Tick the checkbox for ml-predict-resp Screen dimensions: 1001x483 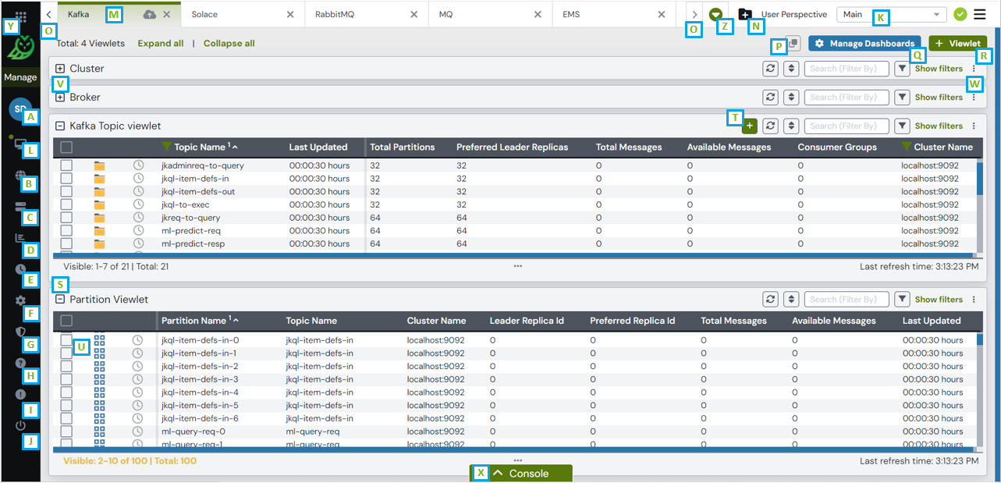click(x=66, y=243)
